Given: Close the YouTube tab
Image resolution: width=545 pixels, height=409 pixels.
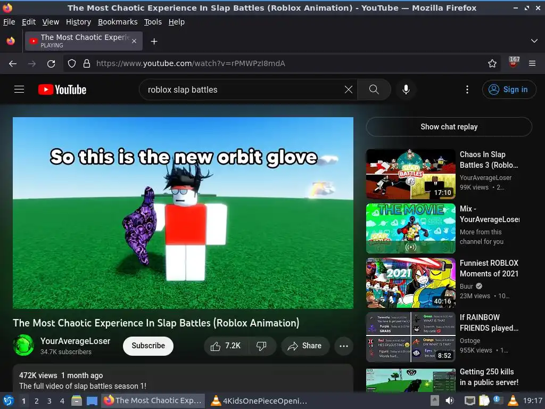Looking at the screenshot, I should coord(134,42).
